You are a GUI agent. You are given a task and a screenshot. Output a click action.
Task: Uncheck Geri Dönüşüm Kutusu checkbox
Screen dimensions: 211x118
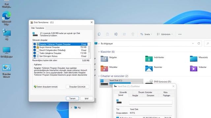pos(35,56)
